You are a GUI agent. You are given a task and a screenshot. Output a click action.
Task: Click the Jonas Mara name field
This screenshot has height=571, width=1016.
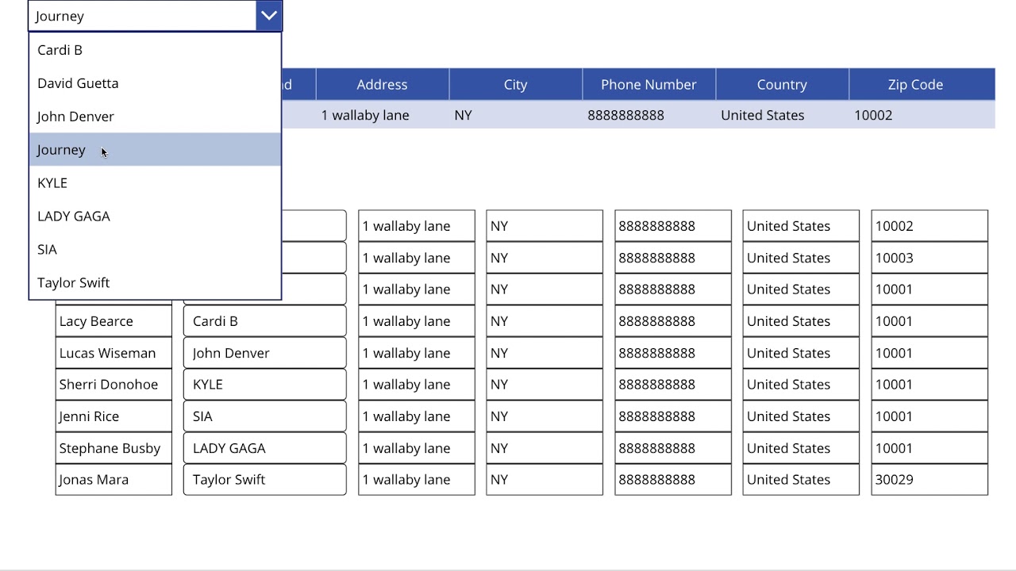114,480
